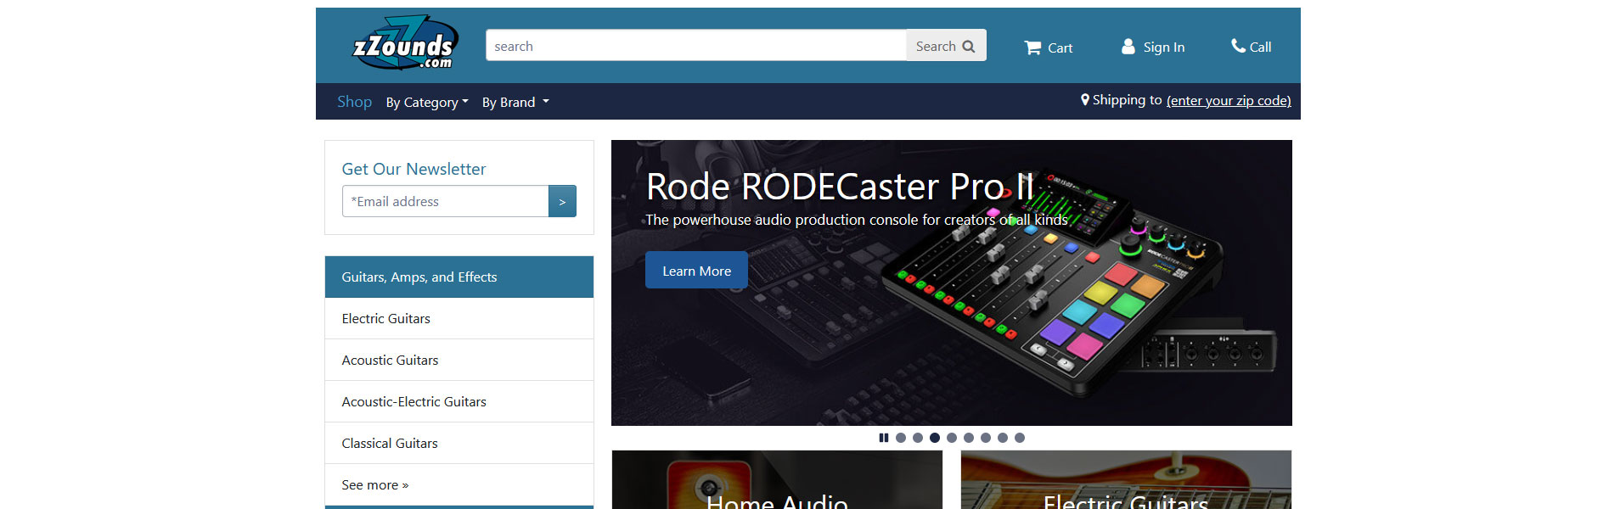Screen dimensions: 1609x509
Task: Focus the main search field
Action: click(695, 46)
